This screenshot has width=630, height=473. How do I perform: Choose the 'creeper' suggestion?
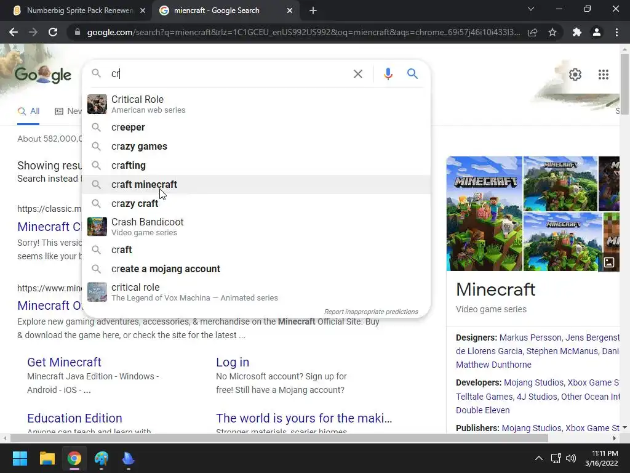[x=256, y=127]
